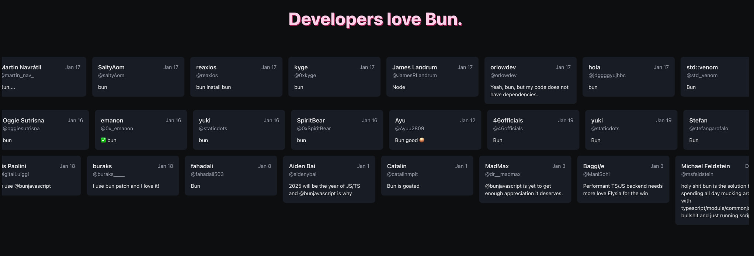Click the @aidenybai handle
Viewport: 754px width, 256px height.
point(302,174)
